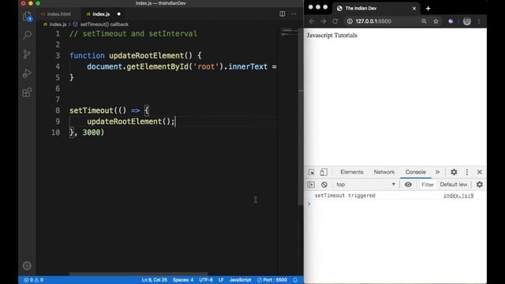The height and width of the screenshot is (284, 505).
Task: Create a live expression with eye icon
Action: point(408,185)
